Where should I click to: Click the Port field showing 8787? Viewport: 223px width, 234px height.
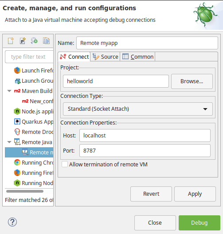pyautogui.click(x=145, y=150)
